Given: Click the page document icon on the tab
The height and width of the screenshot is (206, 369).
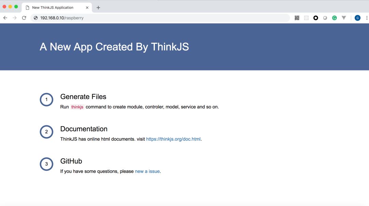Looking at the screenshot, I should click(28, 8).
